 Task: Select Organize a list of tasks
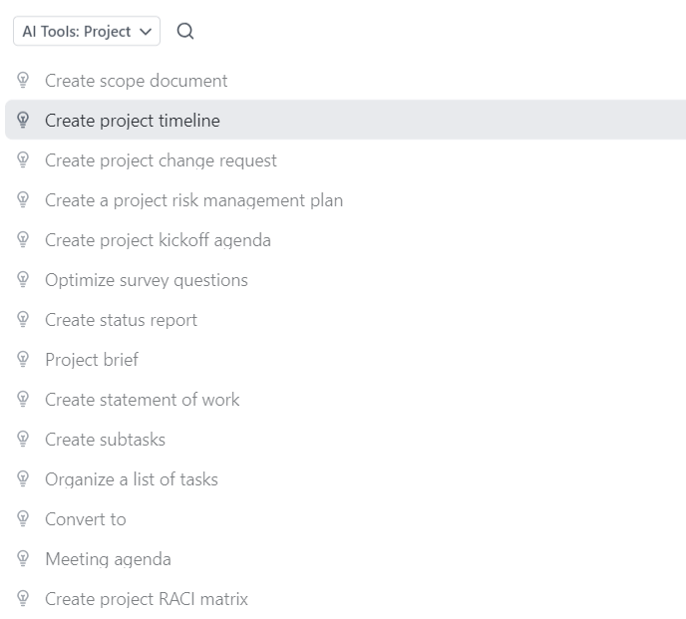pos(132,479)
